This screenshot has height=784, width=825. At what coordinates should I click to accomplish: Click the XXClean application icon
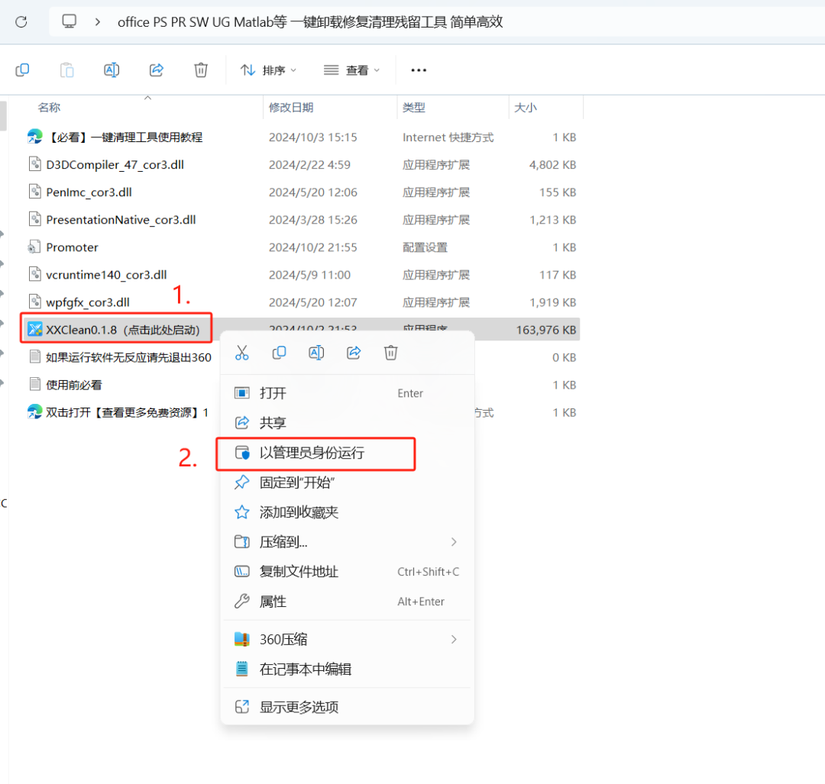[34, 330]
